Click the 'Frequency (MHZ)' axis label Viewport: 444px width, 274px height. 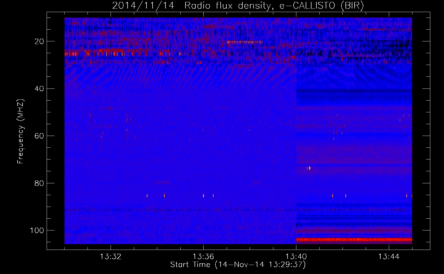tap(21, 132)
